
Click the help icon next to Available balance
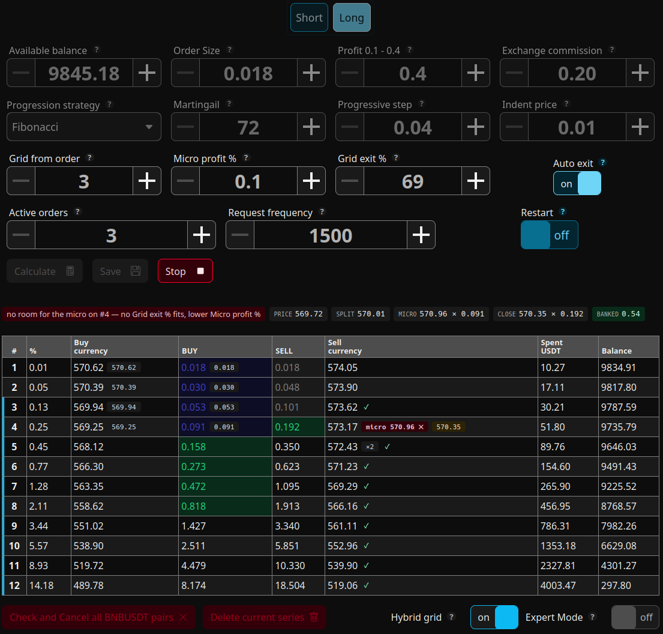pyautogui.click(x=97, y=49)
